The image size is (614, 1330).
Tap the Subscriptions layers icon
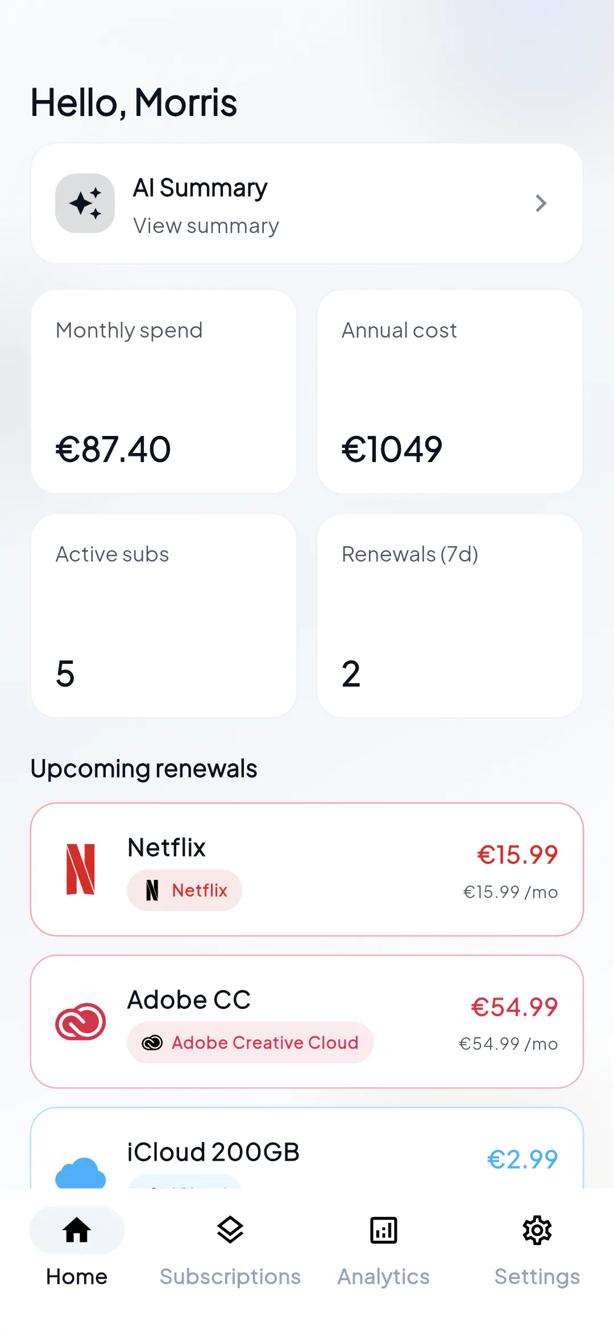point(230,1231)
